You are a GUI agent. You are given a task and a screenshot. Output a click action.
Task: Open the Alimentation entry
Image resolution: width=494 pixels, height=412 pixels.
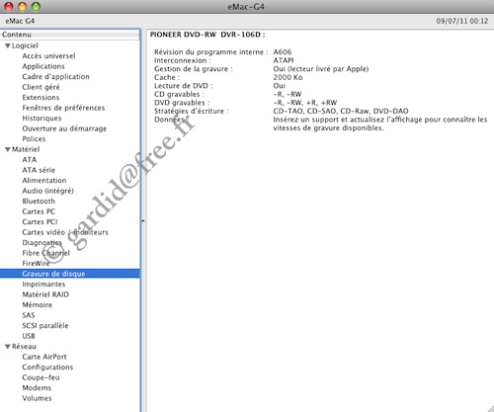tap(44, 181)
